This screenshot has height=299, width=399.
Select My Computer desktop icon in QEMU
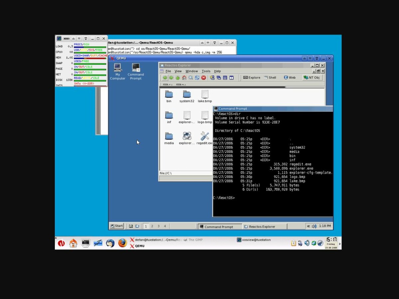pos(118,67)
